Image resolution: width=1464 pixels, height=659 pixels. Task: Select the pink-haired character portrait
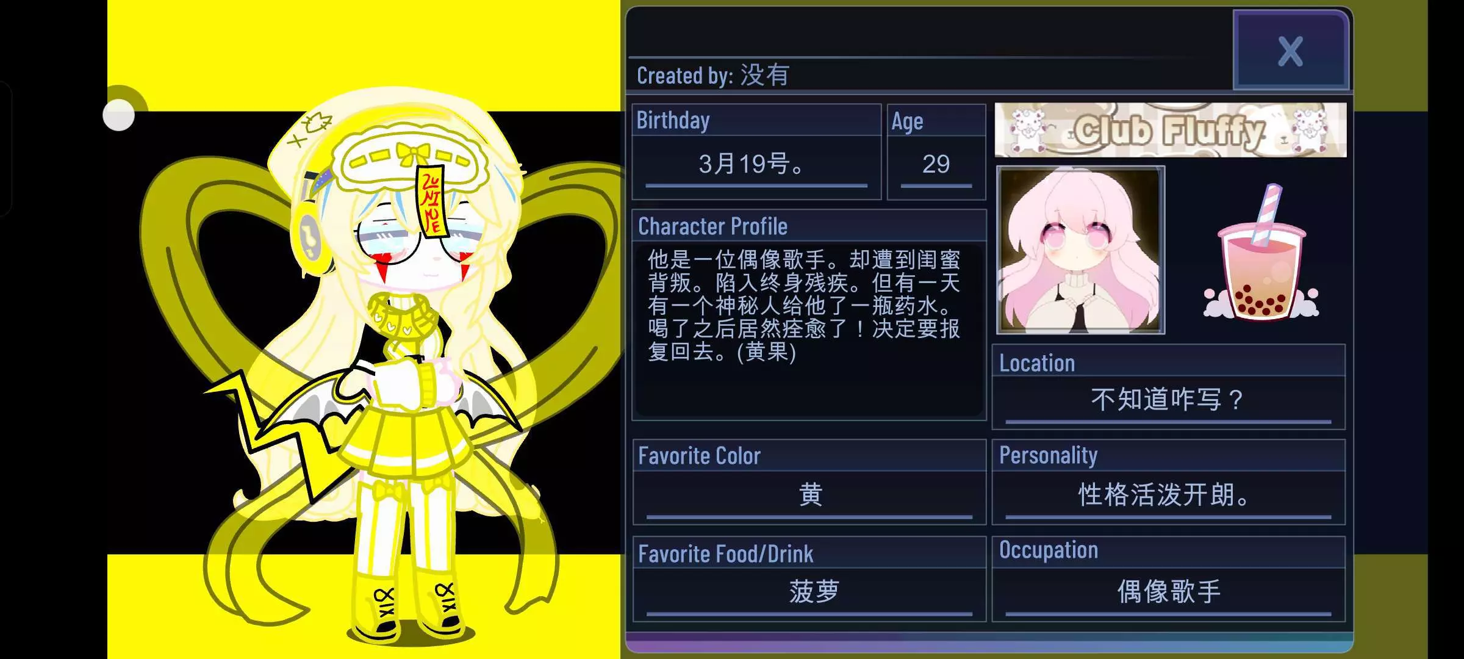pyautogui.click(x=1080, y=250)
